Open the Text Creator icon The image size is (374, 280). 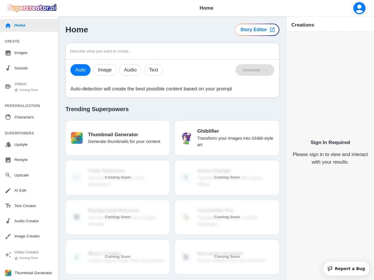pos(8,206)
